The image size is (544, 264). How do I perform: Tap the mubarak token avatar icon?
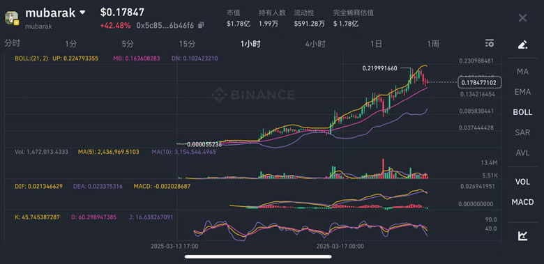coord(11,17)
